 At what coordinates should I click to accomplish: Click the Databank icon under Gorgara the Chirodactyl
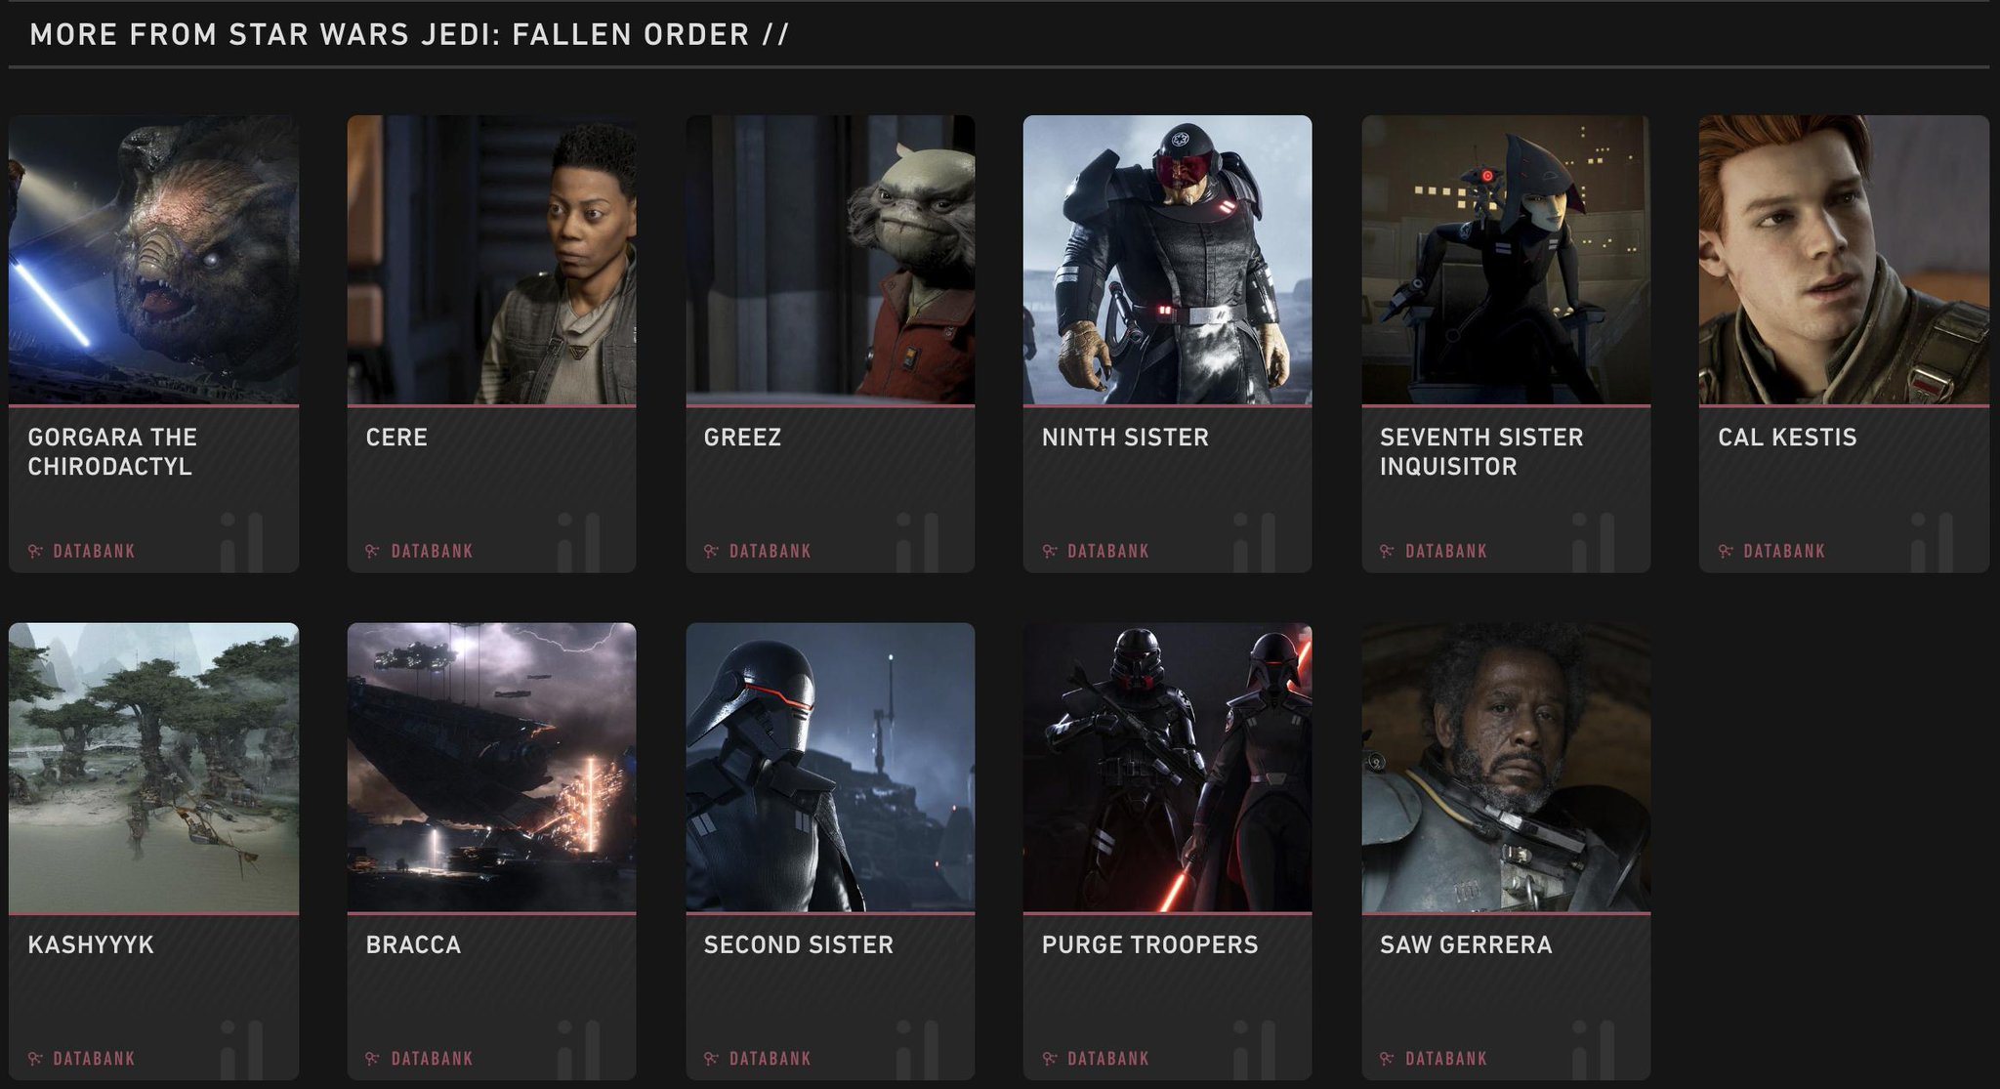tap(35, 551)
